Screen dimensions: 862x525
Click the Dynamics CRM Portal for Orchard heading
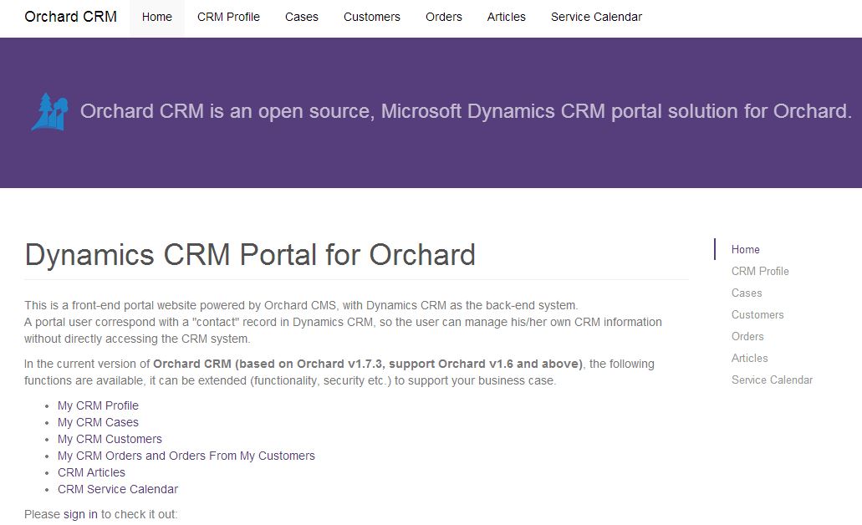click(250, 255)
